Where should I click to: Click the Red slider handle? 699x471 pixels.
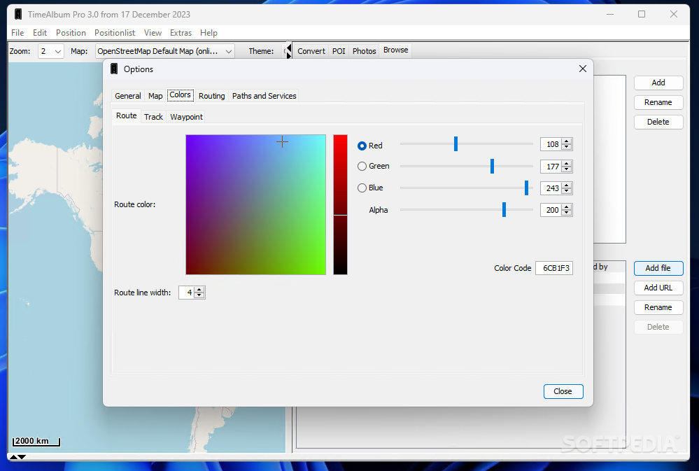(456, 143)
